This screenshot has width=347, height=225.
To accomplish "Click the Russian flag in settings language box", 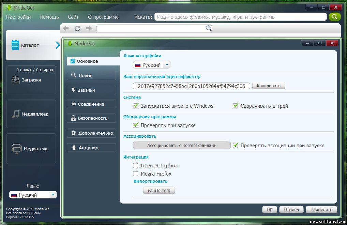I will 138,65.
